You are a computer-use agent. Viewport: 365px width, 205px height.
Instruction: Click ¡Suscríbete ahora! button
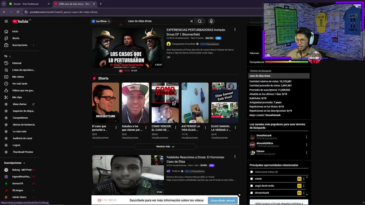(222, 200)
